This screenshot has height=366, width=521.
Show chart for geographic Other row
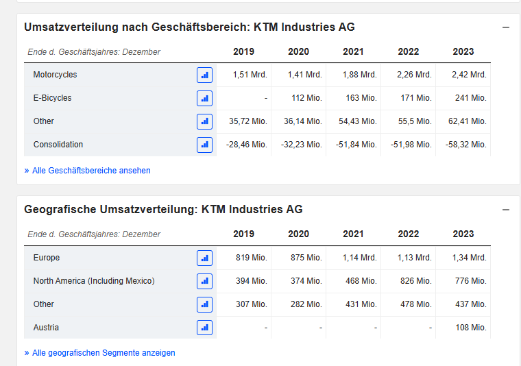click(204, 304)
